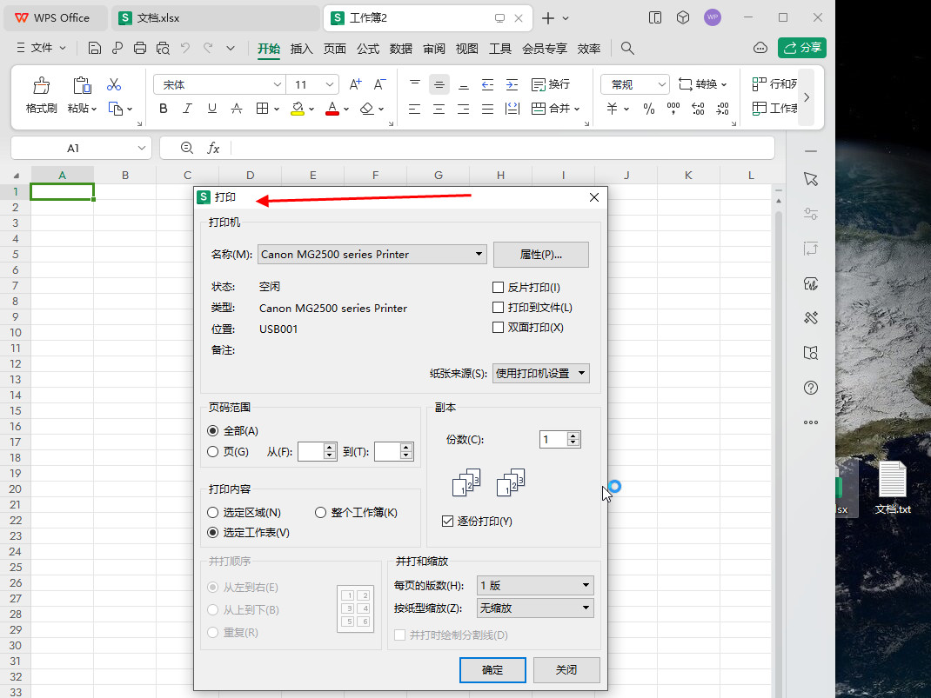Screen dimensions: 931x698
Task: Increase font size with A+ icon
Action: [355, 85]
